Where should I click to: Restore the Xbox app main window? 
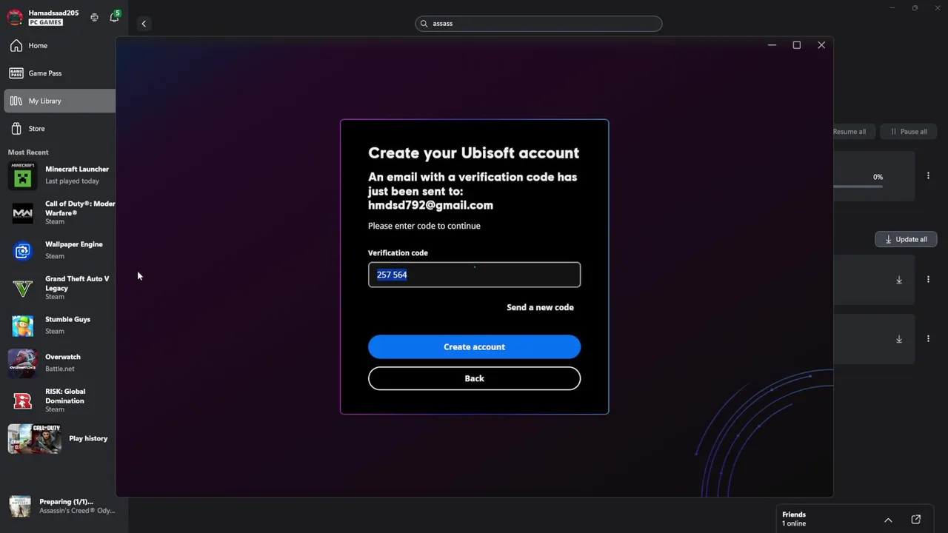coord(915,8)
